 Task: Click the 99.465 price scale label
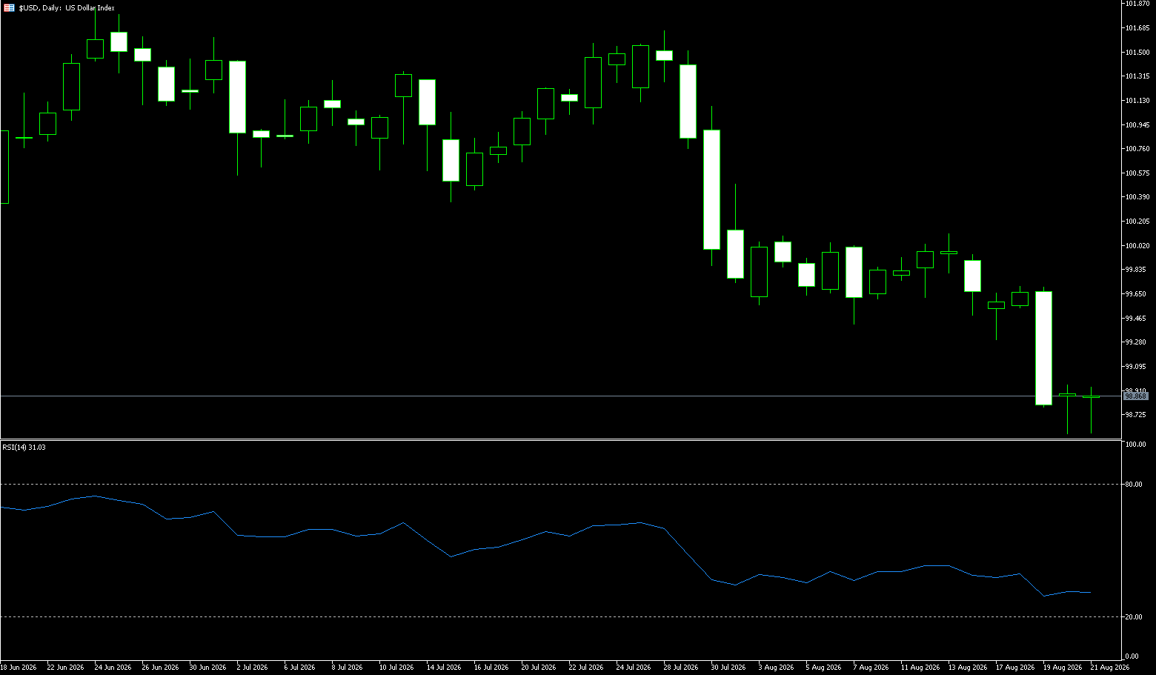click(x=1135, y=319)
